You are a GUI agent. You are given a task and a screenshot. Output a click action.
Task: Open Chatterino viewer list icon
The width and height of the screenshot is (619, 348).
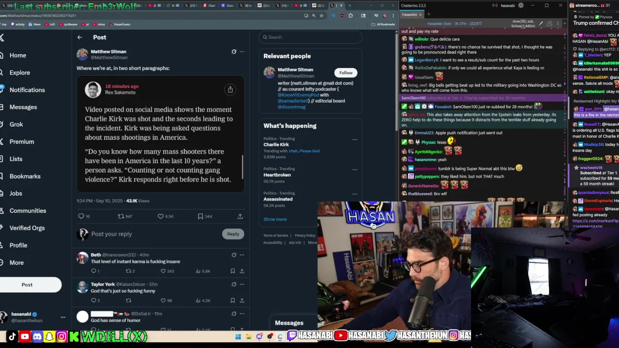coord(549,23)
